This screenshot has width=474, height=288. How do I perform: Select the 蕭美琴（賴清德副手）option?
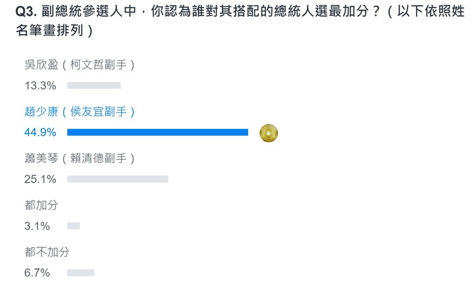click(80, 158)
